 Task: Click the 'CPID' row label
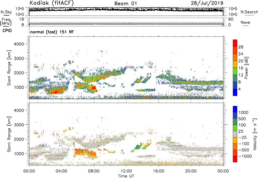(x=7, y=31)
